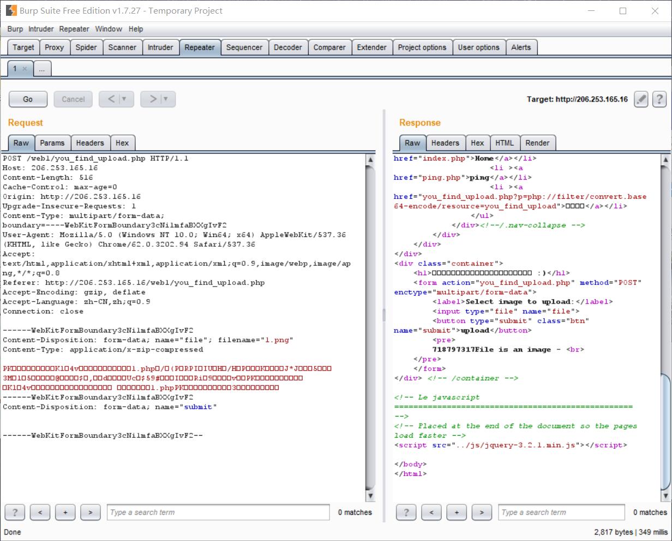This screenshot has width=672, height=541.
Task: Close Repeater tab 1 with x
Action: (x=25, y=69)
